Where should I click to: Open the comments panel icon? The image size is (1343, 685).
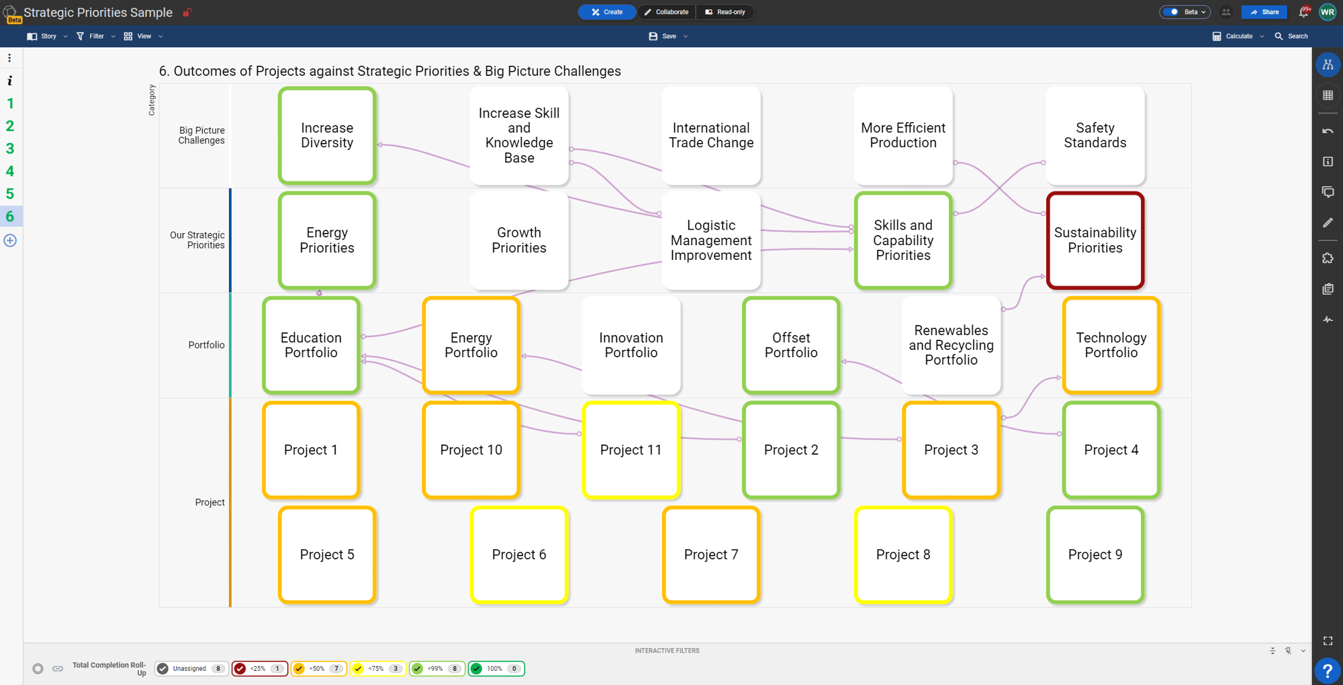click(x=1328, y=192)
